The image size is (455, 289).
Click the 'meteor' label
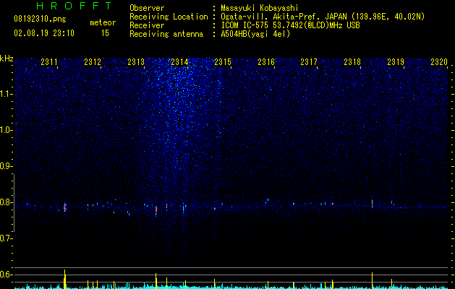[103, 22]
